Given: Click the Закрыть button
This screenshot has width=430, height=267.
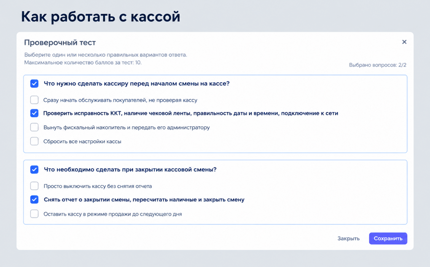Looking at the screenshot, I should pos(348,238).
